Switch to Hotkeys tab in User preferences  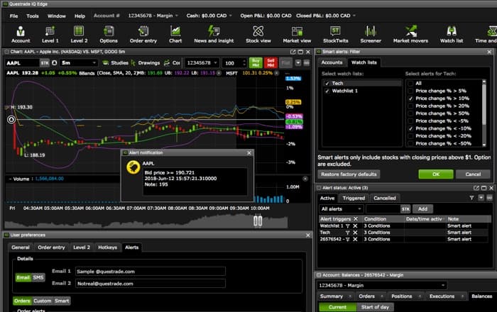tap(107, 247)
